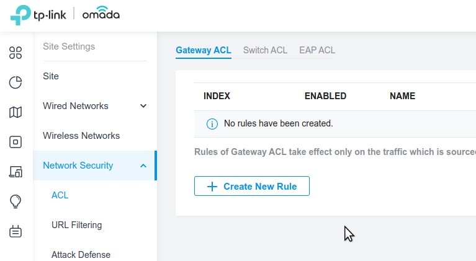Collapse the Network Security section

143,166
